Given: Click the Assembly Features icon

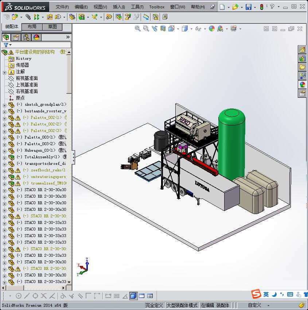Looking at the screenshot, I should pos(82,17).
